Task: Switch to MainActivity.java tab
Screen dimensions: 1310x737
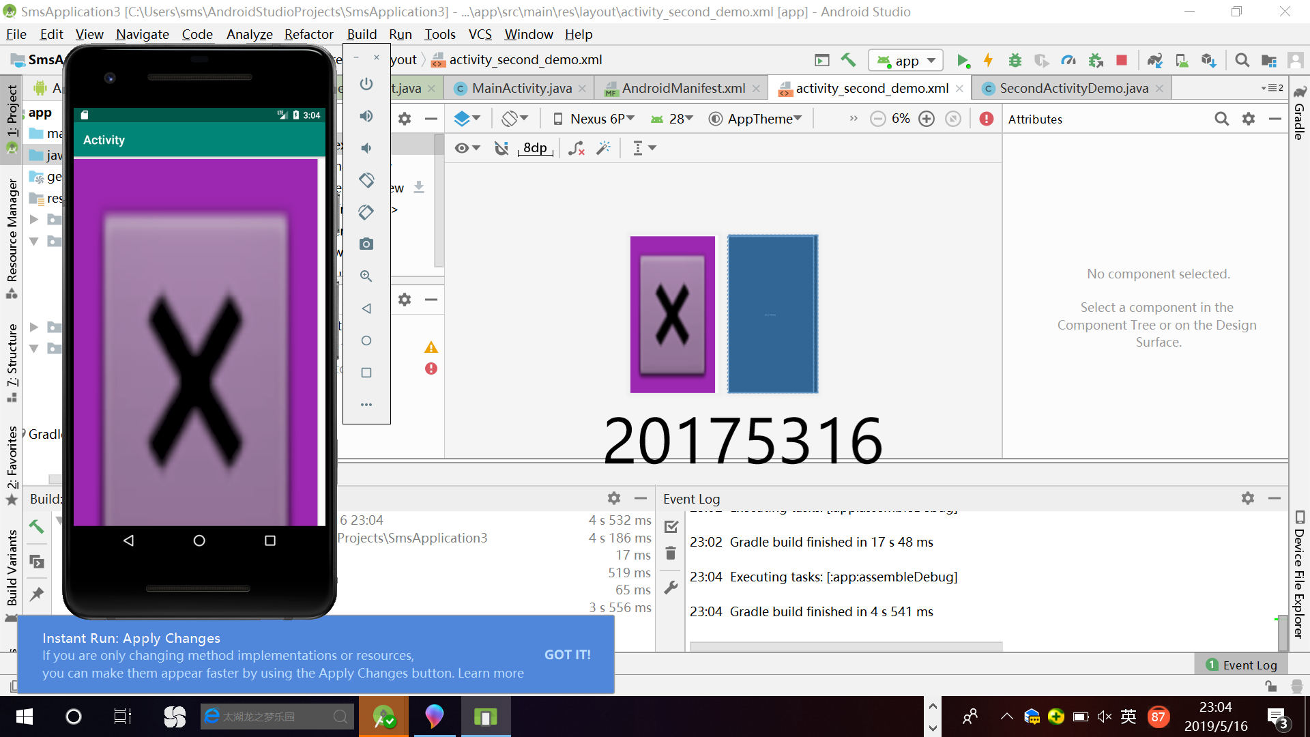Action: coord(521,88)
